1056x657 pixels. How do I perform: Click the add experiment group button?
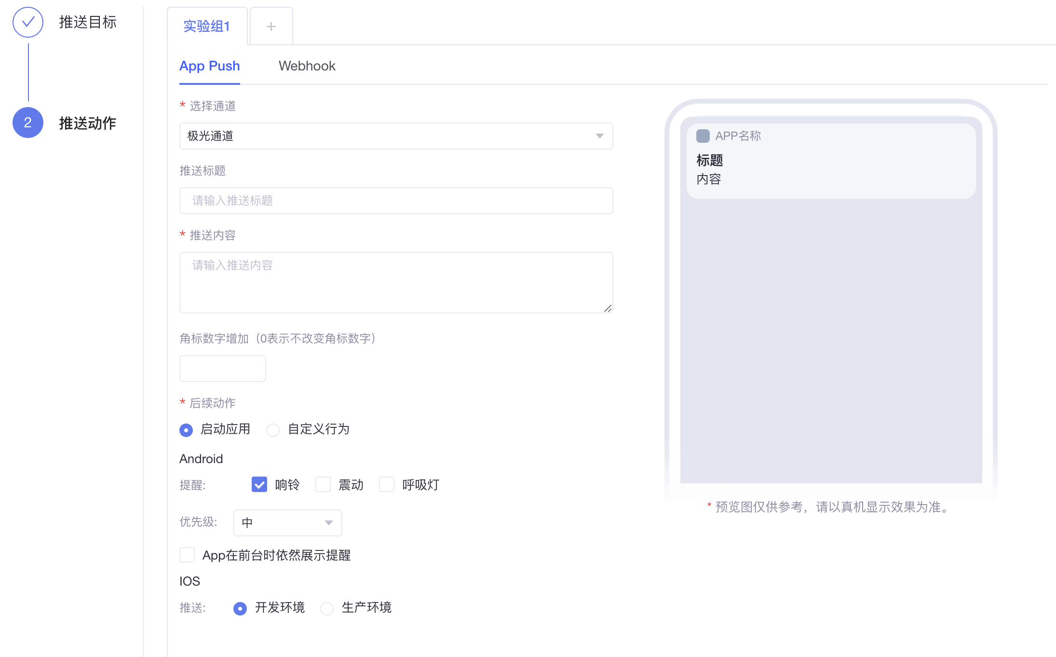[271, 27]
